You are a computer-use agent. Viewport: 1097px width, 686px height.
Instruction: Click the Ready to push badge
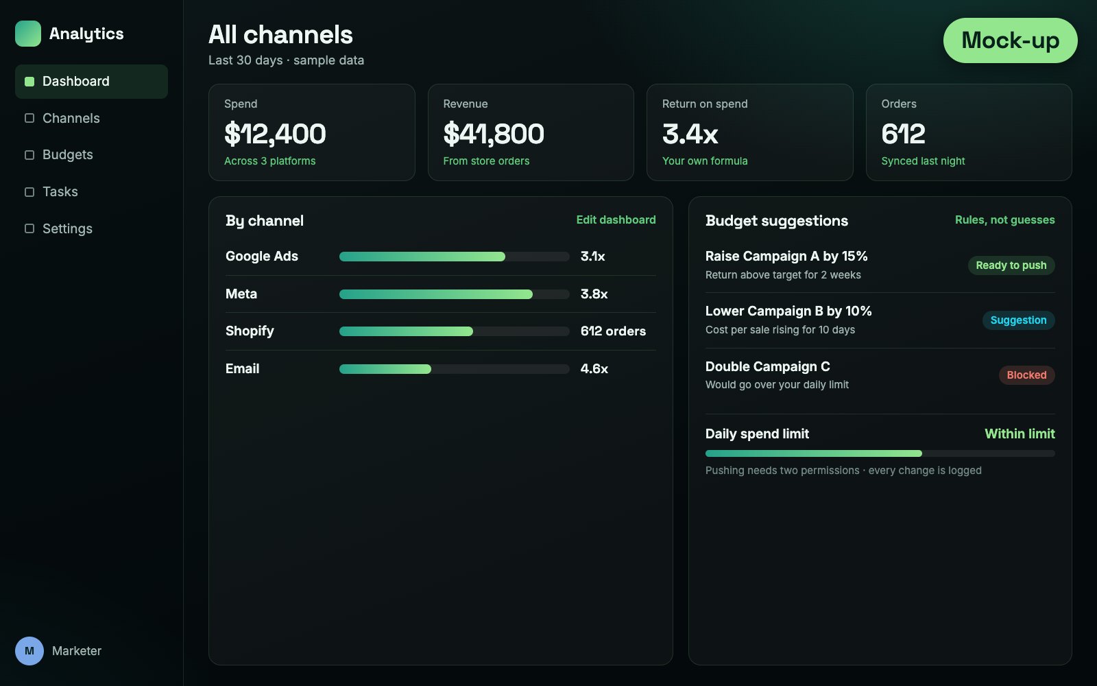tap(1011, 265)
